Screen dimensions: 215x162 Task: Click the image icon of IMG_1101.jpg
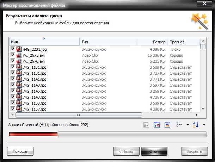tap(19, 67)
